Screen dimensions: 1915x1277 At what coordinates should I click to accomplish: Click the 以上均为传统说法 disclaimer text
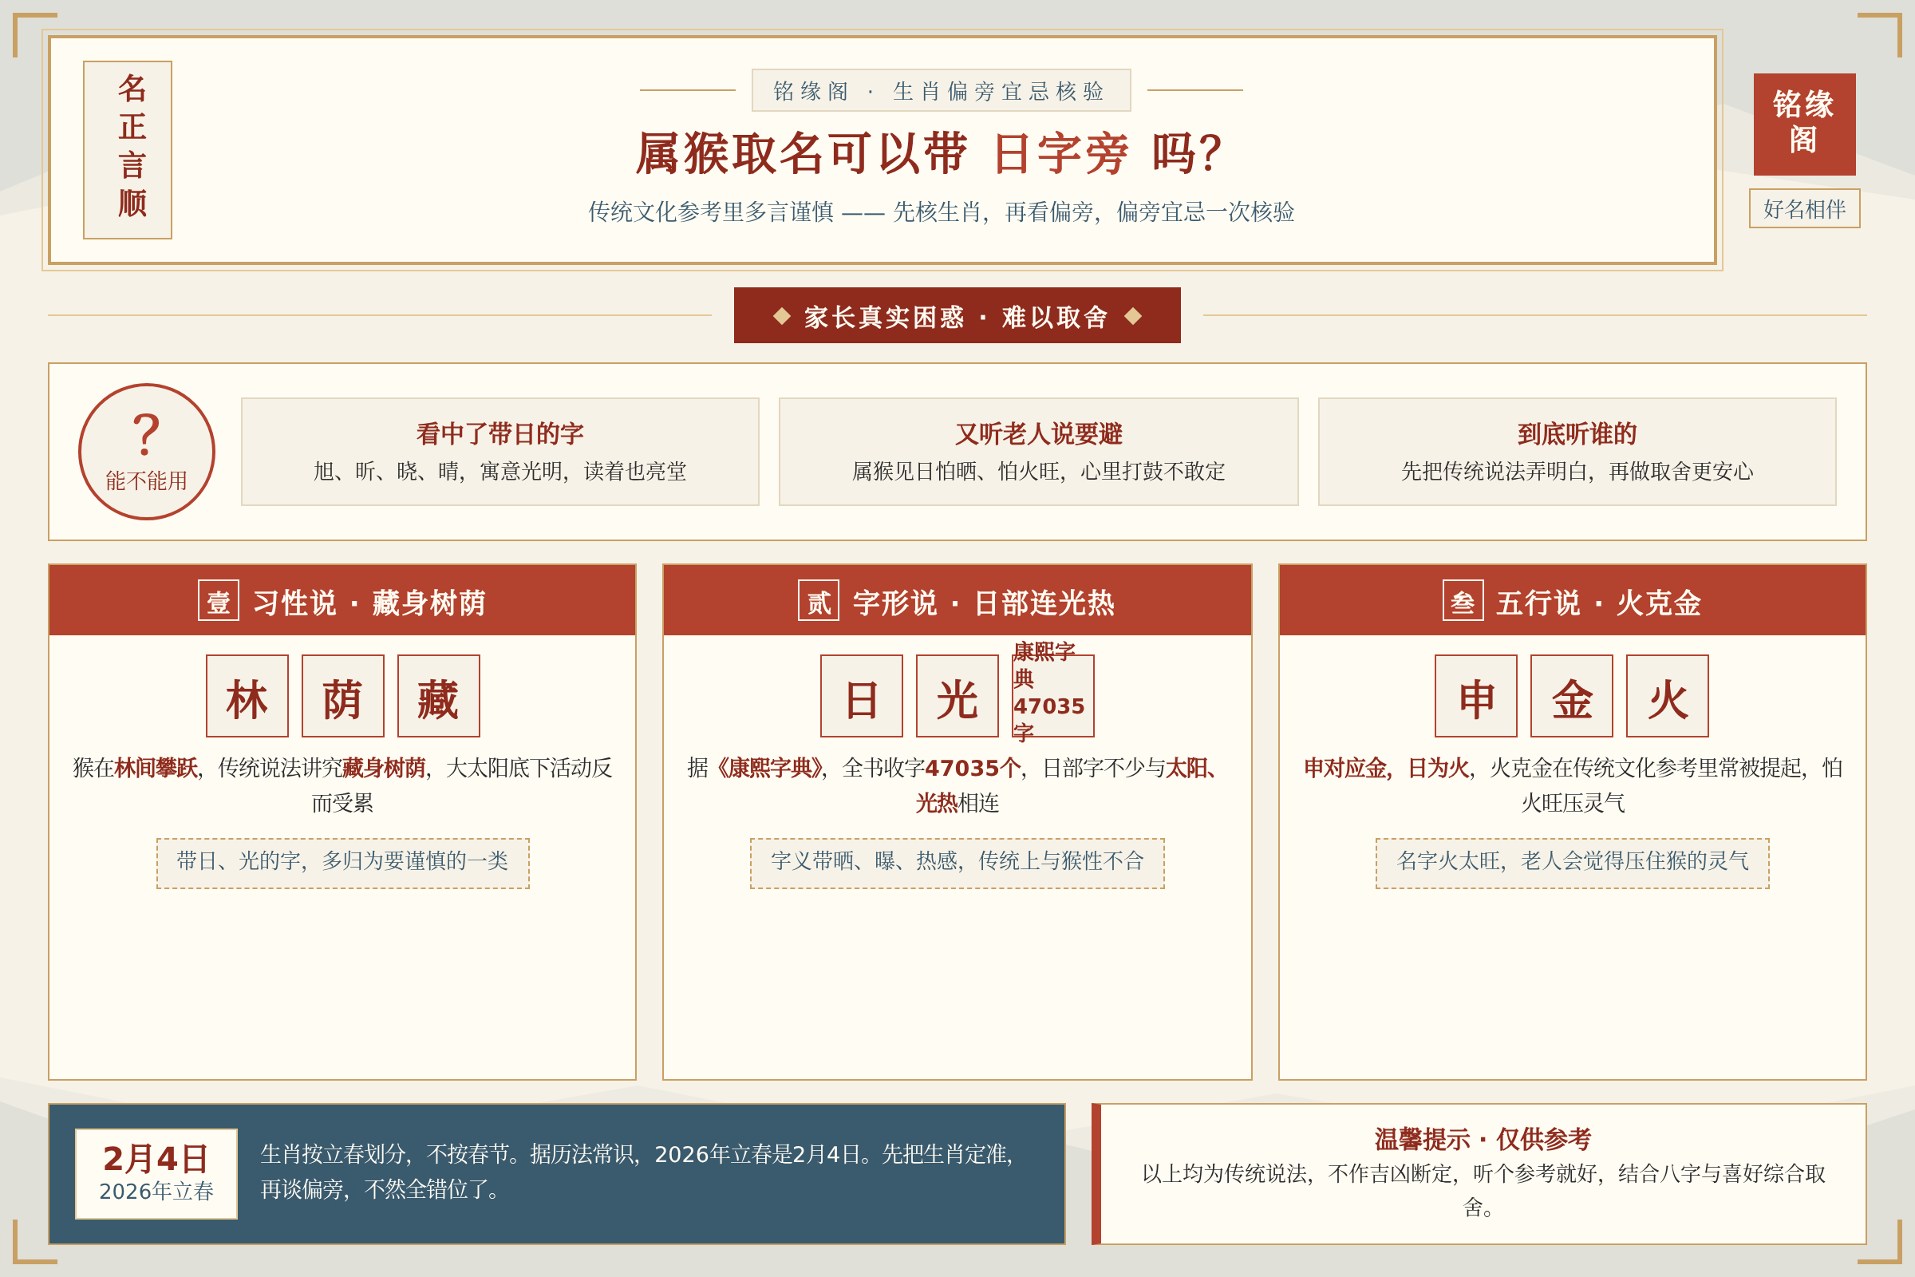coord(1483,1190)
